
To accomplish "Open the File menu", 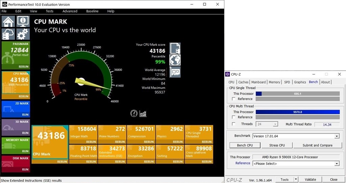I will [4, 11].
